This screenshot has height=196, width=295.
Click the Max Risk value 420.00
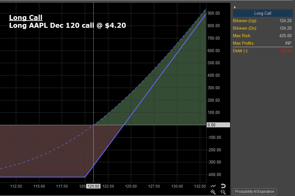[285, 36]
